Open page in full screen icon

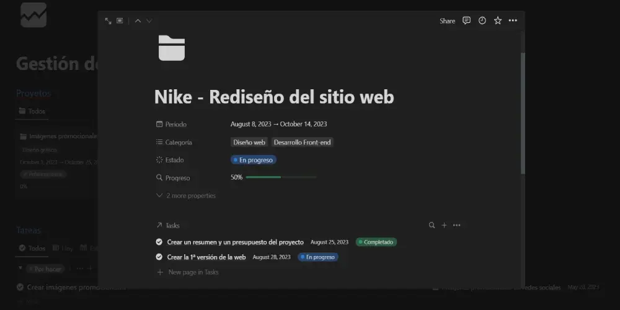[108, 21]
